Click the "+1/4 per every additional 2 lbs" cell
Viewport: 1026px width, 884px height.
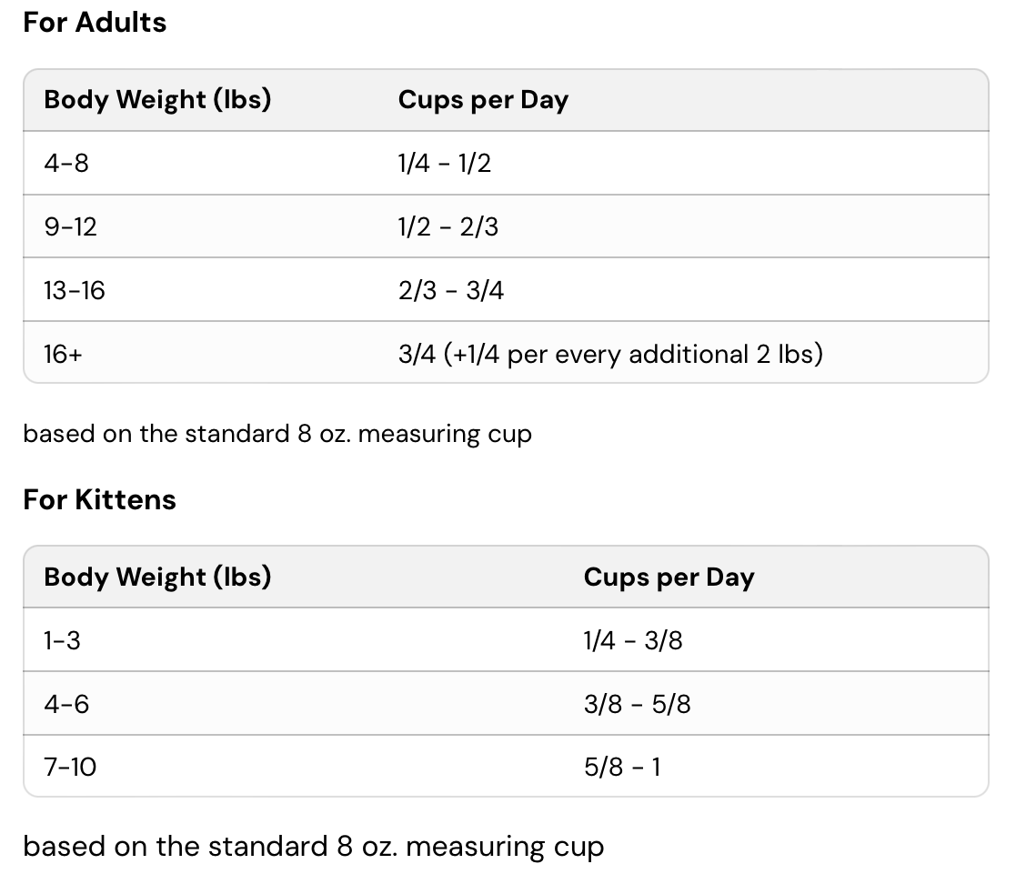[x=609, y=354]
